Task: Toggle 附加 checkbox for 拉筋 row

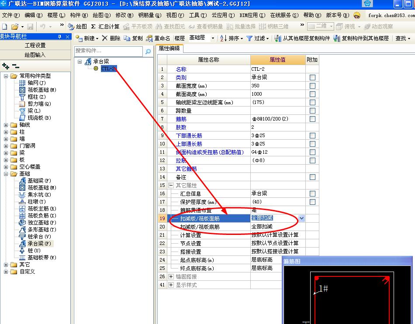Action: point(312,161)
